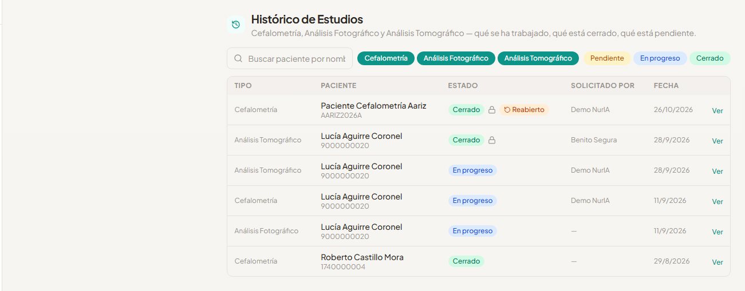Toggle the Análisis Fotográfico filter chip
Image resolution: width=745 pixels, height=291 pixels.
456,58
